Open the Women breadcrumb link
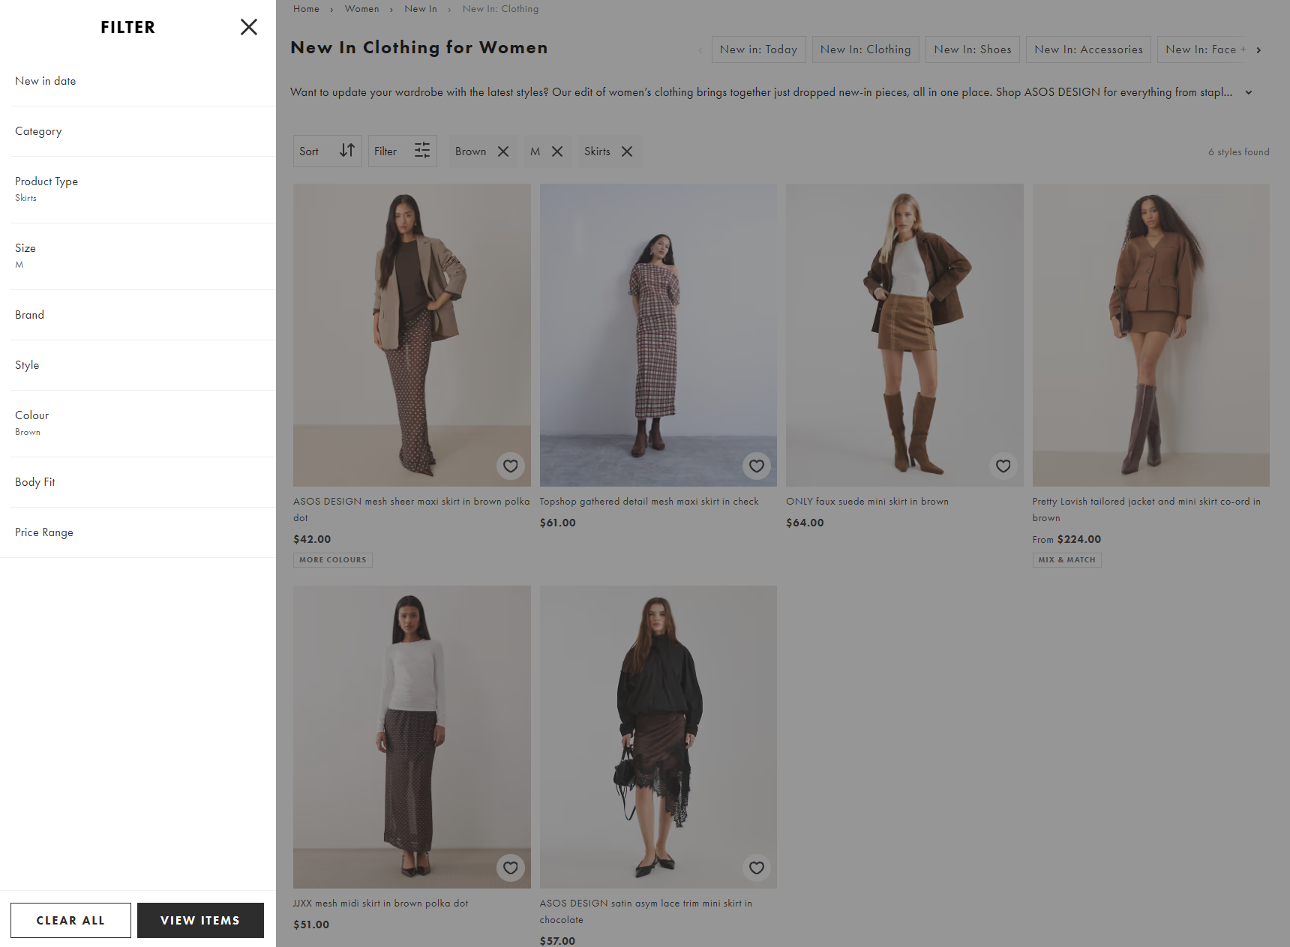 pyautogui.click(x=362, y=8)
